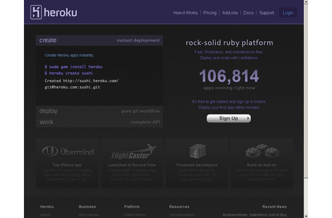
Task: Click the Facebook Developers book icon
Action: click(x=197, y=151)
